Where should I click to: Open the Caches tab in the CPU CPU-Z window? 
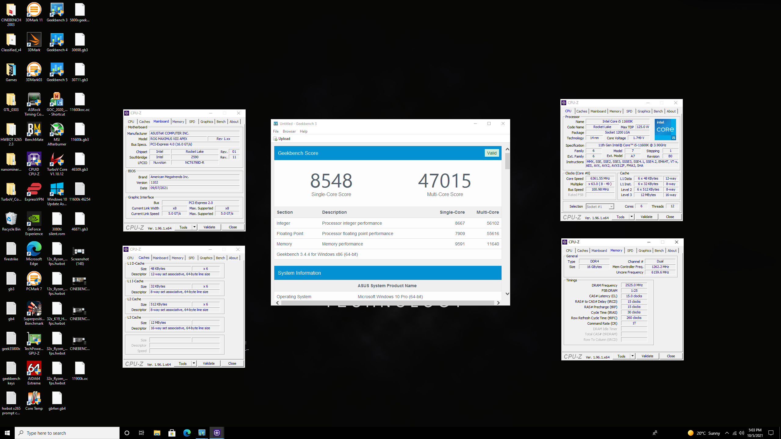pos(581,111)
